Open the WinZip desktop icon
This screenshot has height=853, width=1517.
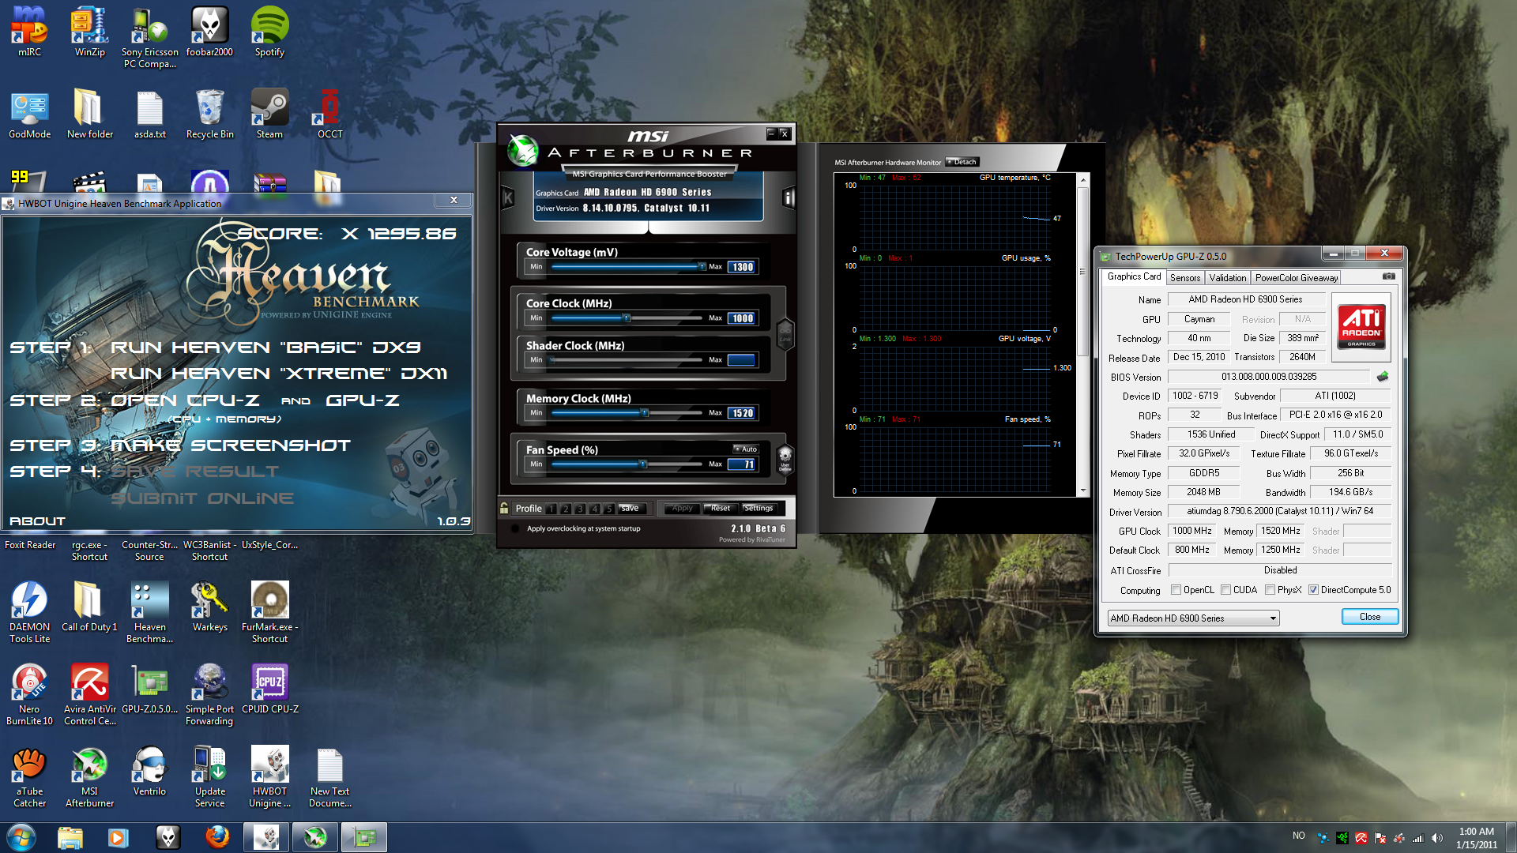[x=89, y=32]
